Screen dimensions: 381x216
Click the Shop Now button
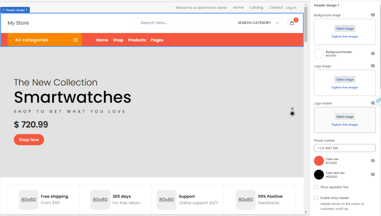29,140
